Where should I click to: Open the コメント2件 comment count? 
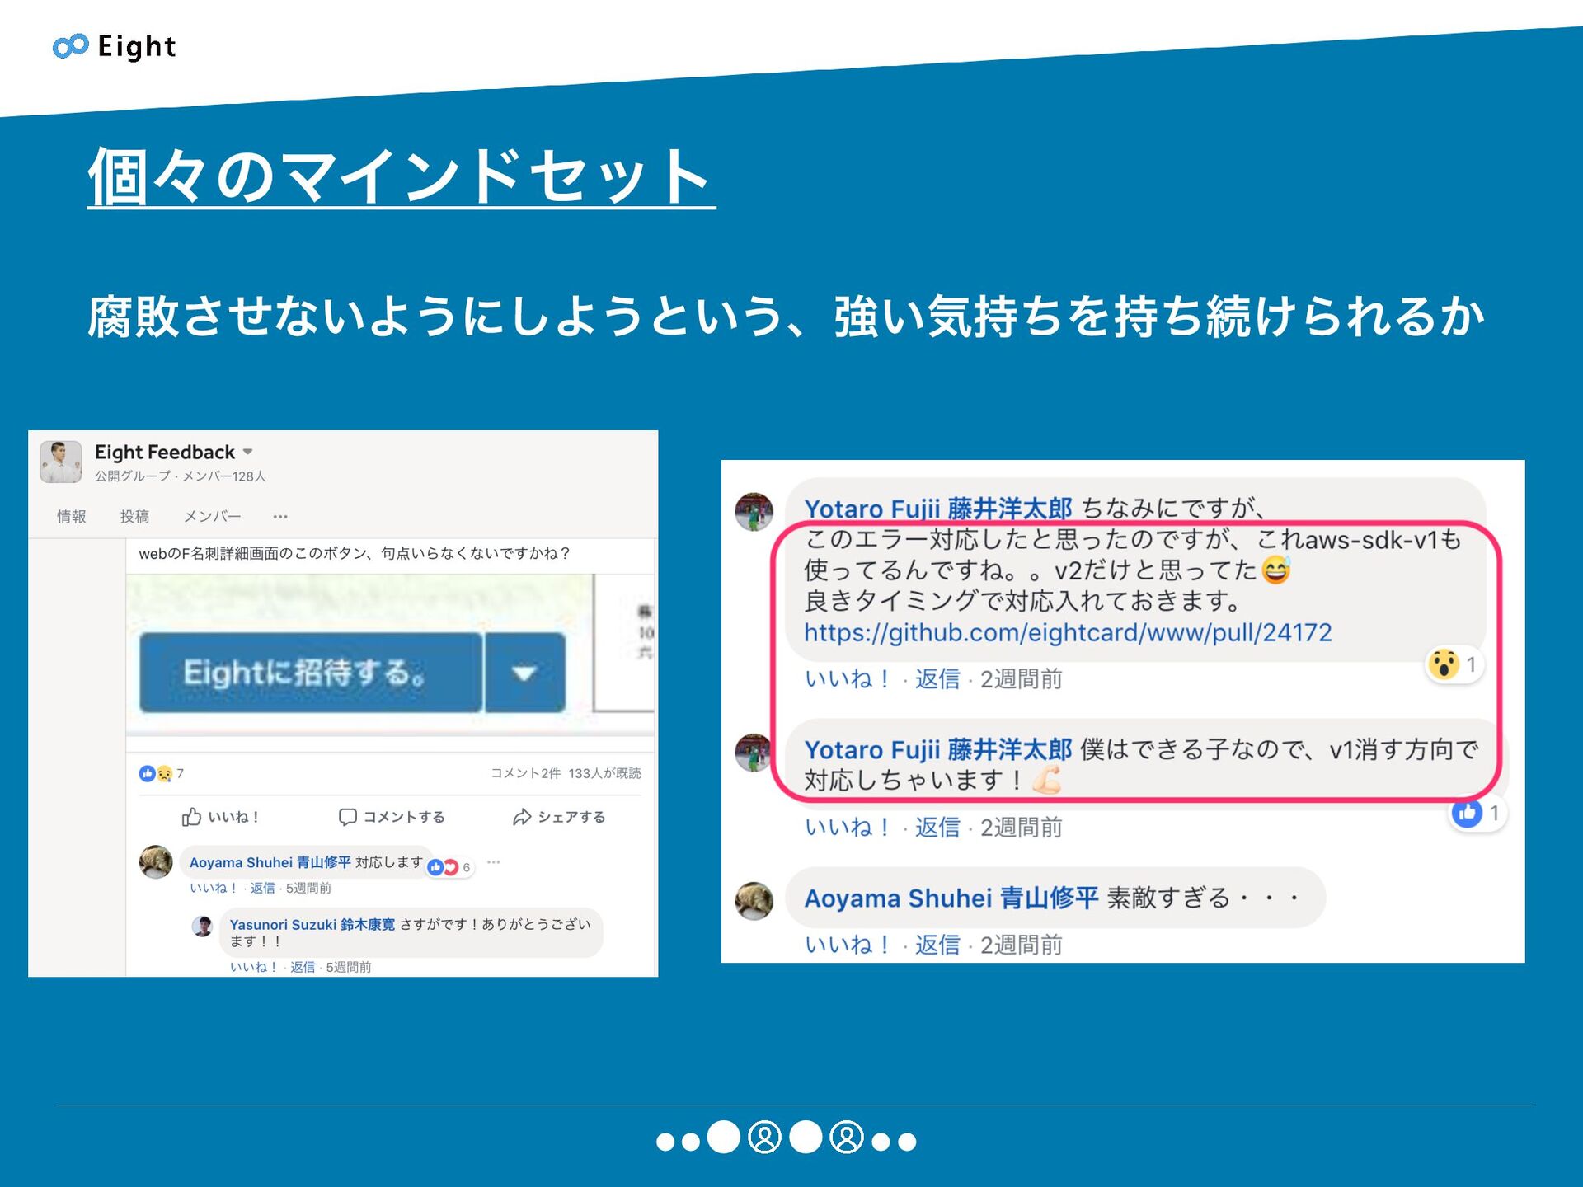click(x=525, y=773)
